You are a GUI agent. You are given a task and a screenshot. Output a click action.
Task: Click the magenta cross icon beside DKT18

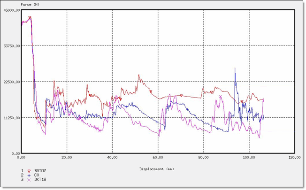pyautogui.click(x=29, y=180)
